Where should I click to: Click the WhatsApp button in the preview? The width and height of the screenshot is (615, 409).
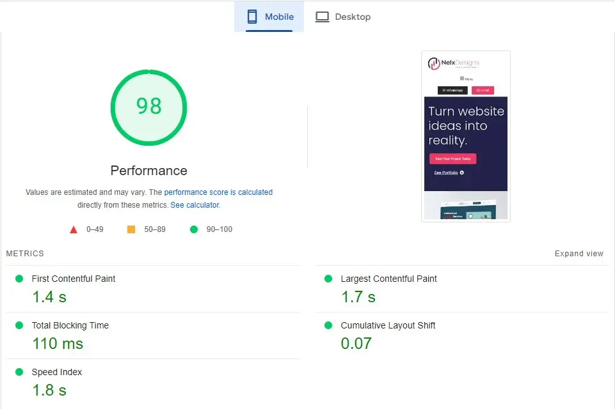(452, 90)
